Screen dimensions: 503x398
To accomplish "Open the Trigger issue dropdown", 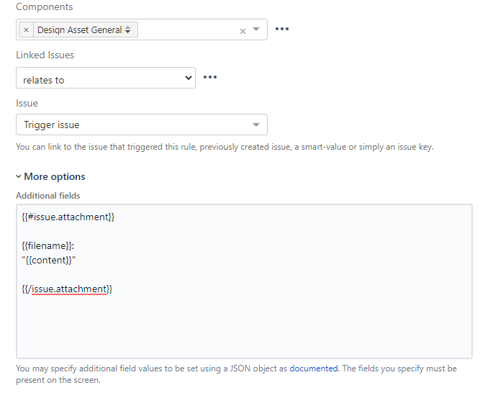I will point(142,125).
